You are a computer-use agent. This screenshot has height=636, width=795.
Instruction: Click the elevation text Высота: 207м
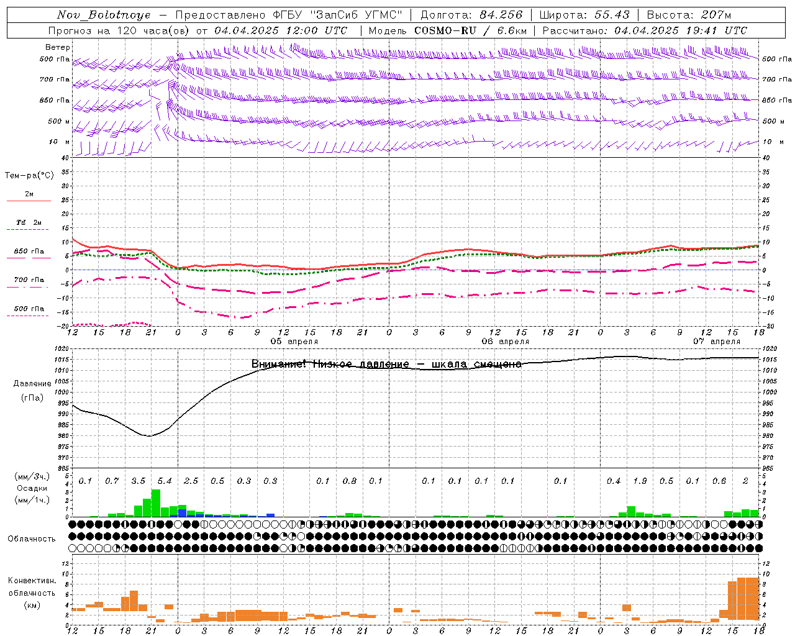(x=689, y=15)
